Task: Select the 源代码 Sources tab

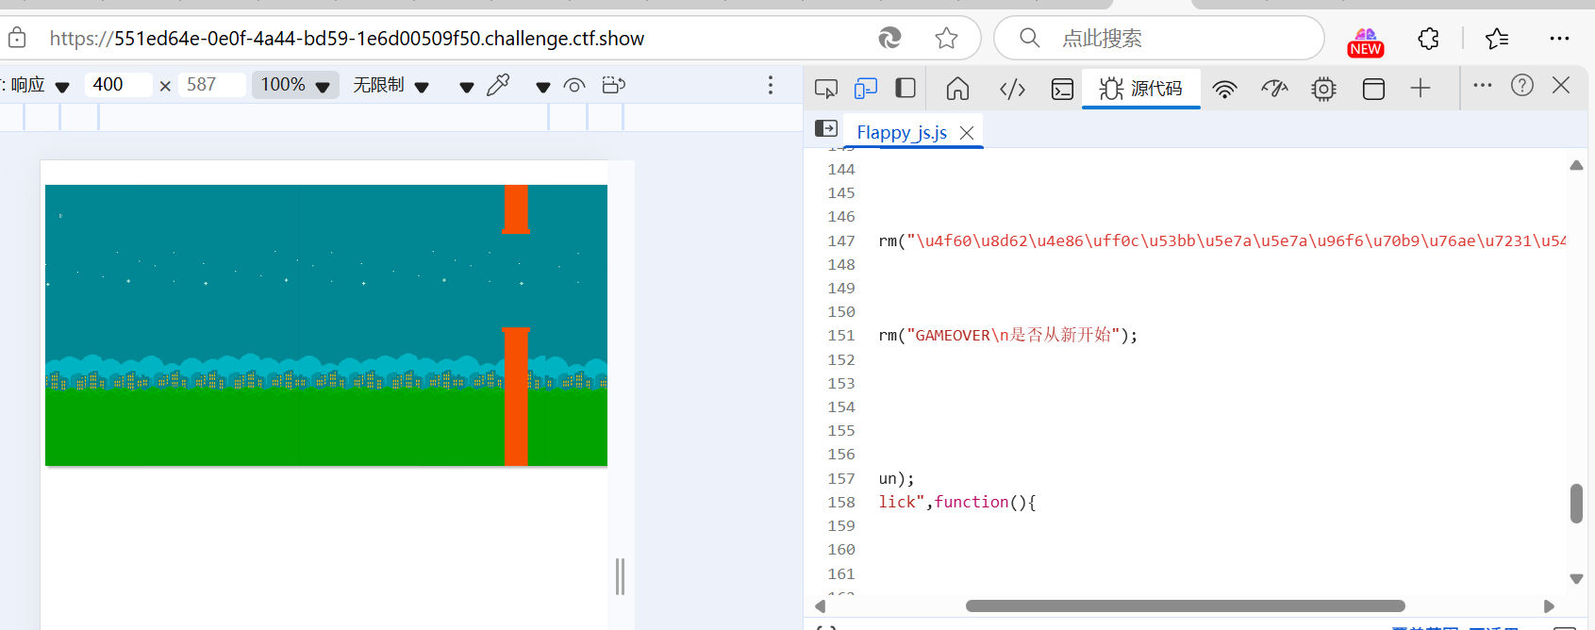Action: [x=1140, y=89]
